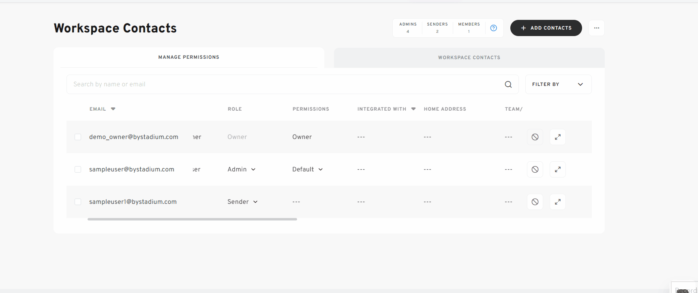
Task: Click the Members count stat
Action: (x=469, y=28)
